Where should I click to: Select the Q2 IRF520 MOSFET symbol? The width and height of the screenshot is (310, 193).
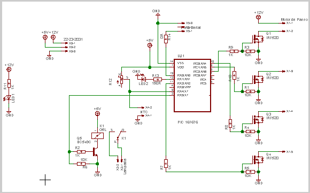click(258, 79)
